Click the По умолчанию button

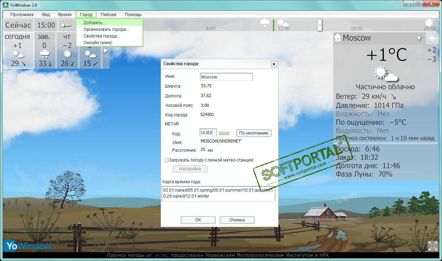pos(254,133)
